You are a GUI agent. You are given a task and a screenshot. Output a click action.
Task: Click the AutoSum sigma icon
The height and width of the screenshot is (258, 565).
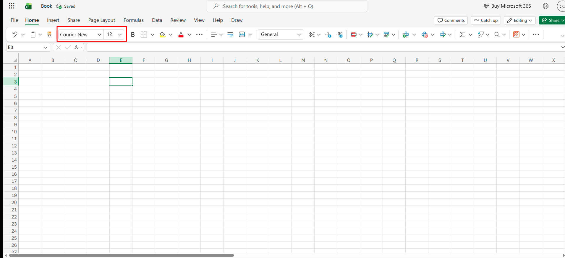tap(462, 34)
